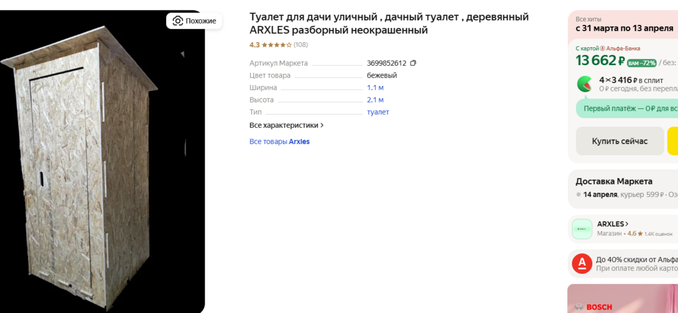
Task: Expand Все характеристики list
Action: coord(287,125)
